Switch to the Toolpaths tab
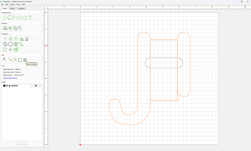 point(21,8)
